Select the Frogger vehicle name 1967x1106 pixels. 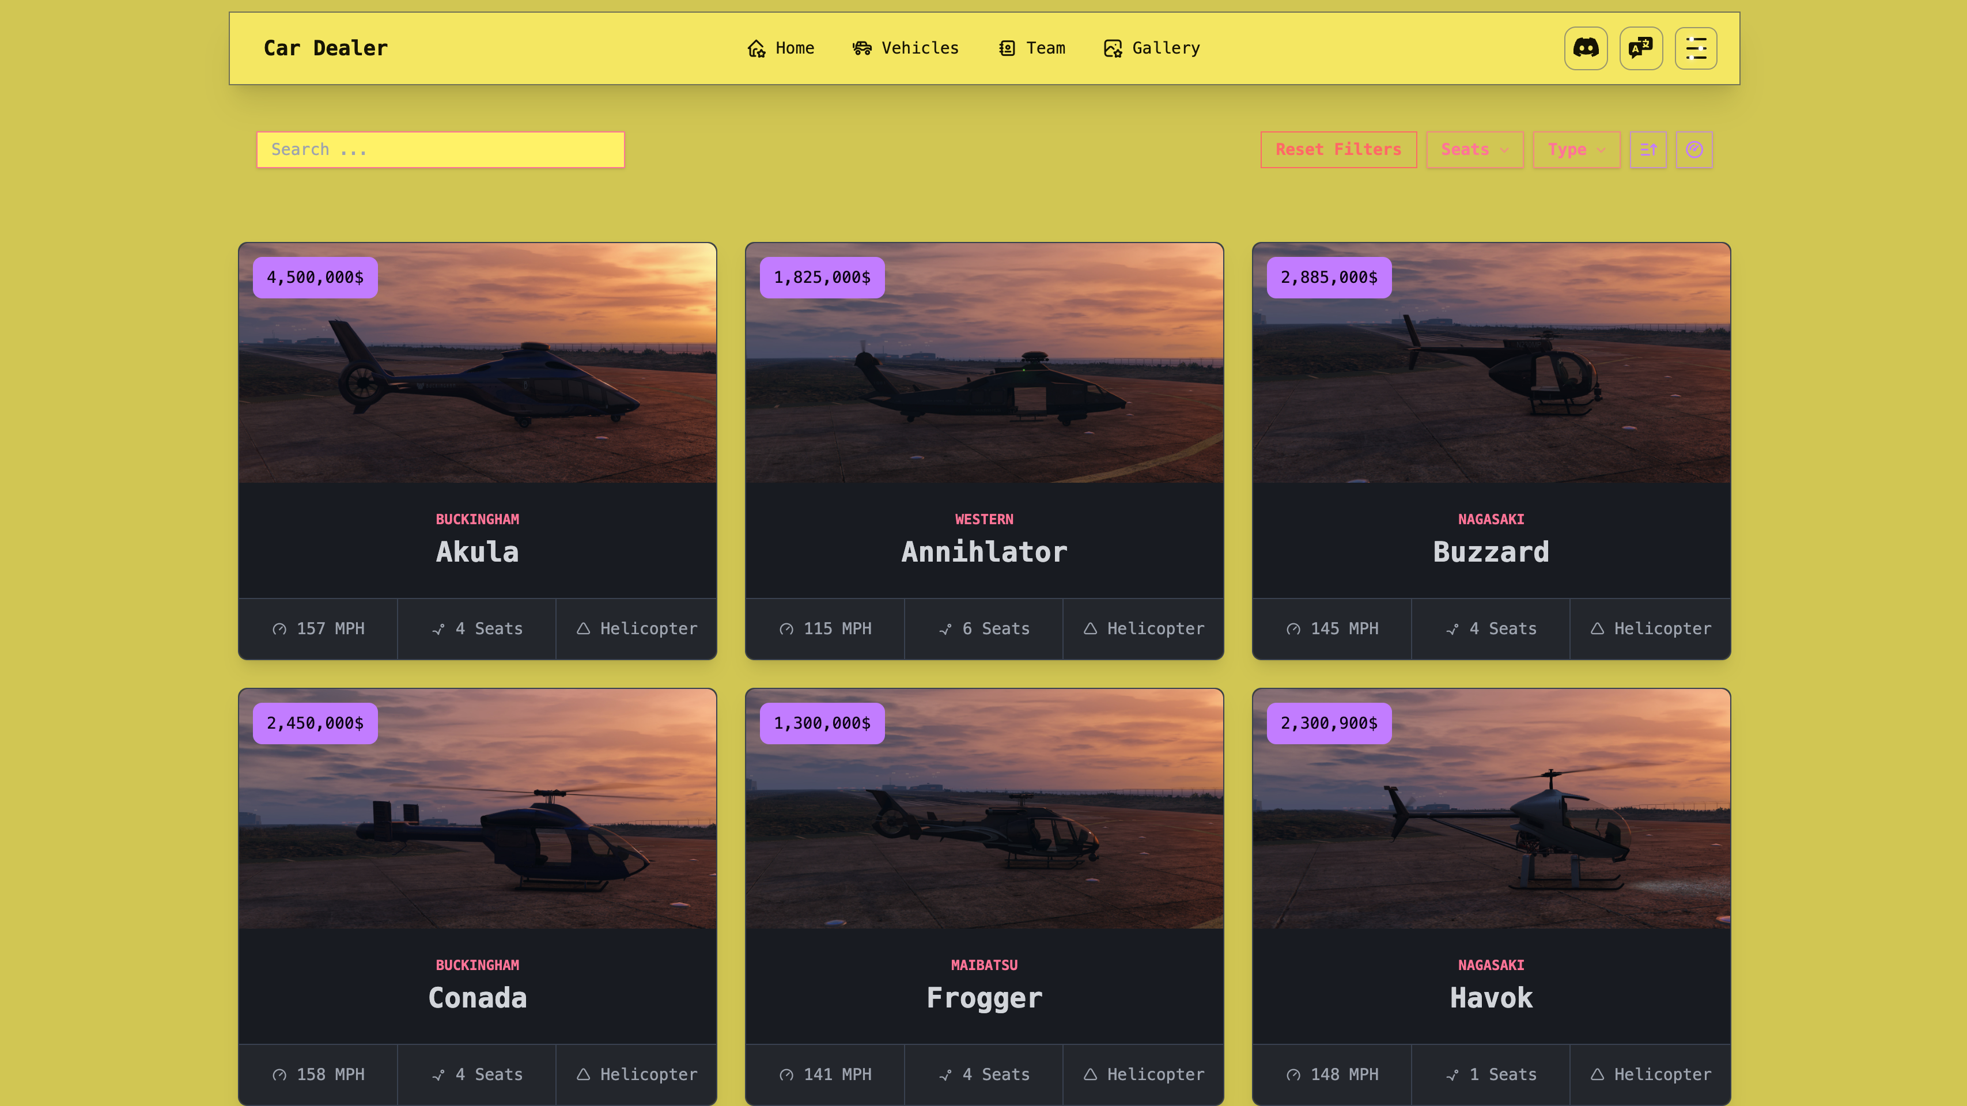(983, 998)
